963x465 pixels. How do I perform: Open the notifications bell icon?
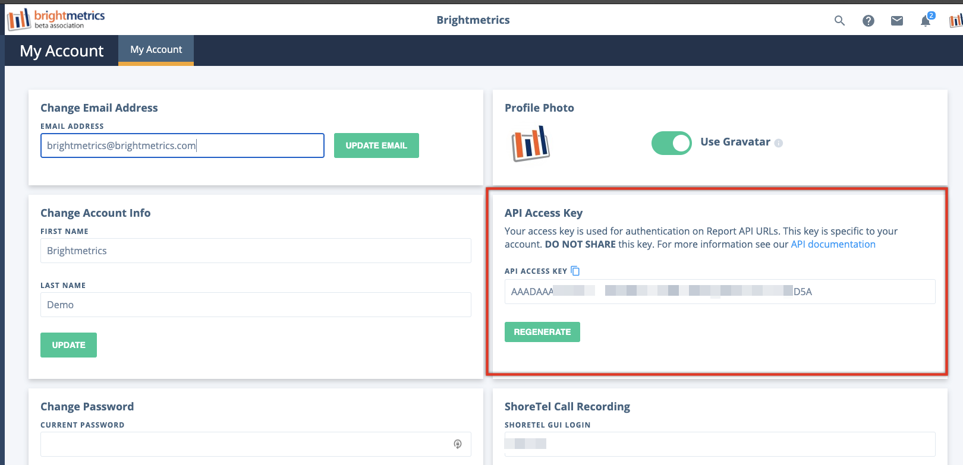point(926,21)
